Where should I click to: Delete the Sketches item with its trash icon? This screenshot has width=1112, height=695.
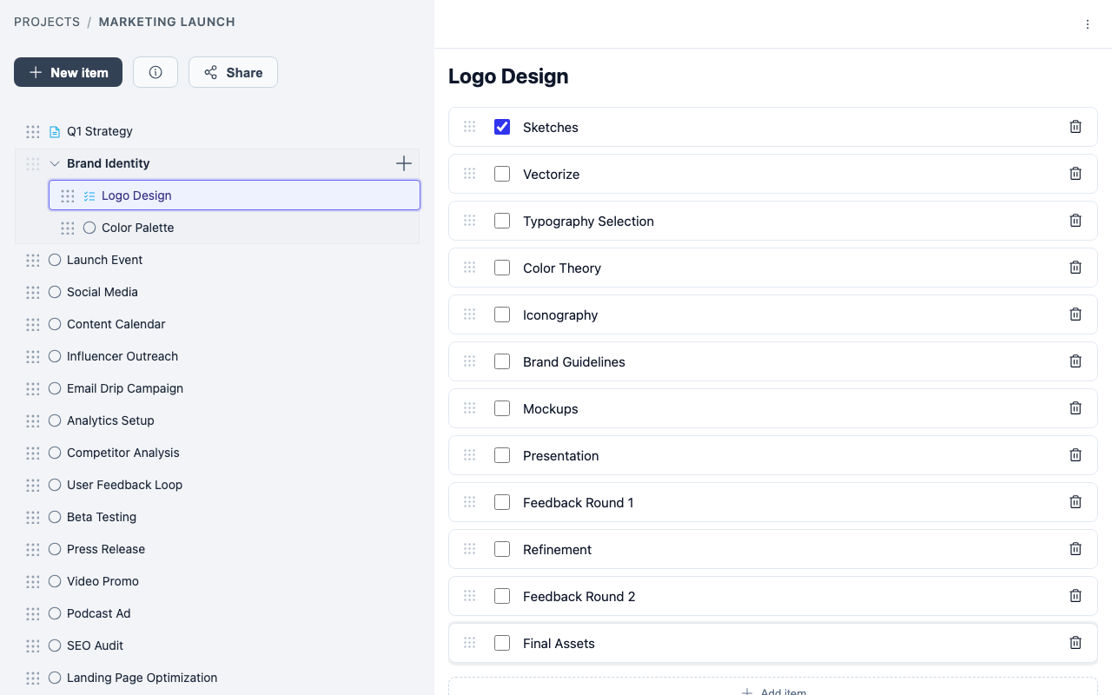(x=1075, y=126)
